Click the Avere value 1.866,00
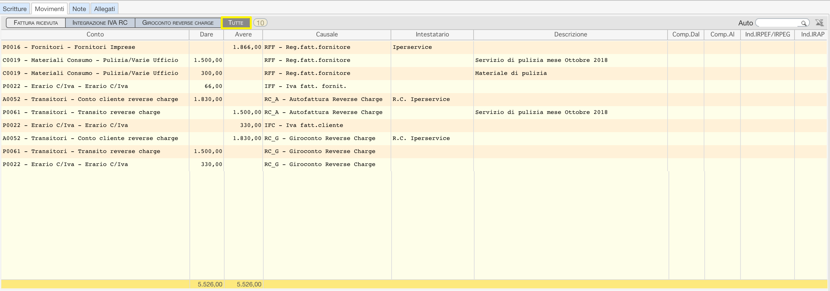Viewport: 830px width, 291px height. 247,47
